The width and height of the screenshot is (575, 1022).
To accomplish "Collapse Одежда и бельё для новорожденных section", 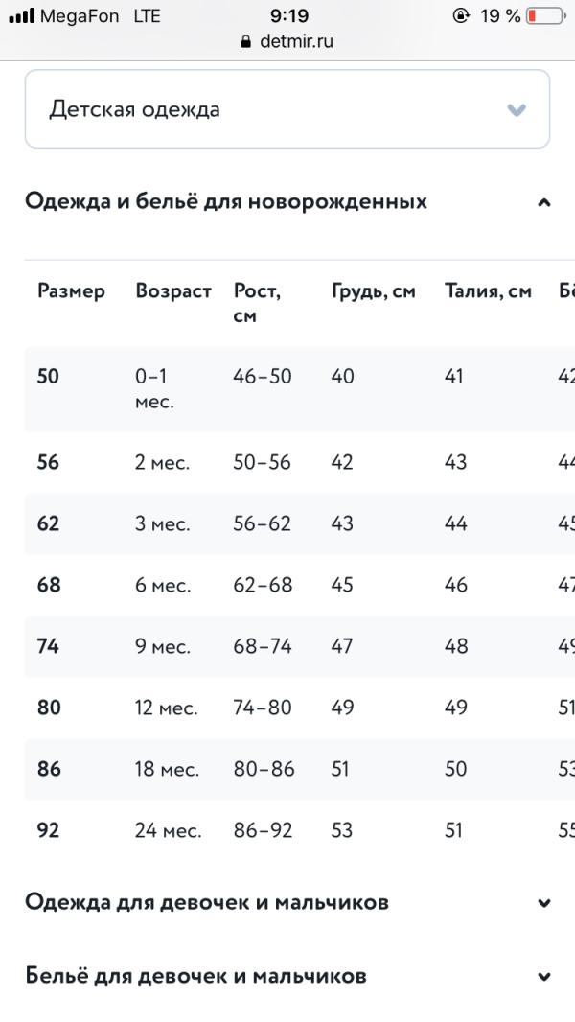I will (x=287, y=202).
